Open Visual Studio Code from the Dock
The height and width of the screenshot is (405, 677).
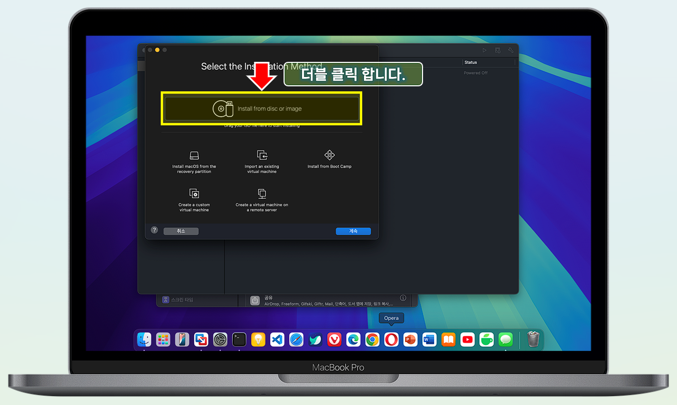pos(277,339)
